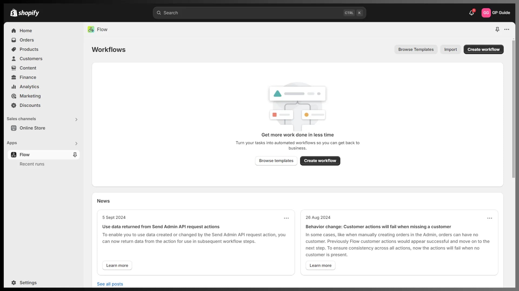Click the Home house icon
Image resolution: width=519 pixels, height=291 pixels.
14,31
